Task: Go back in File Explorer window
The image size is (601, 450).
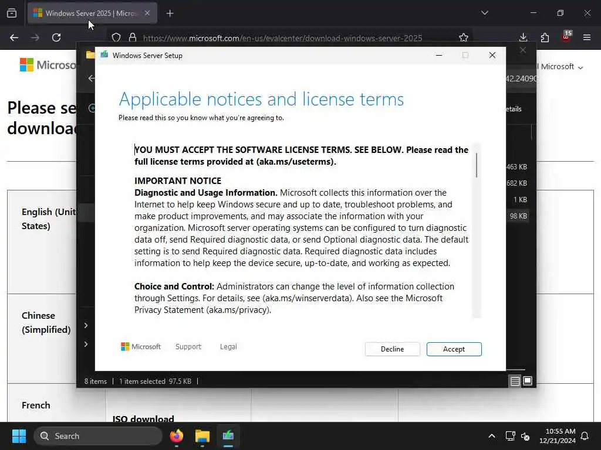Action: click(x=91, y=79)
